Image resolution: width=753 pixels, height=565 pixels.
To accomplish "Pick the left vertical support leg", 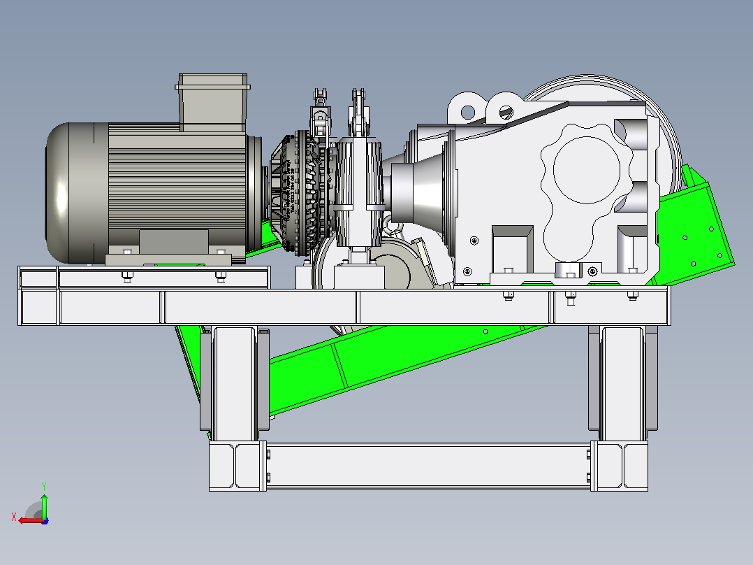I will pyautogui.click(x=235, y=383).
